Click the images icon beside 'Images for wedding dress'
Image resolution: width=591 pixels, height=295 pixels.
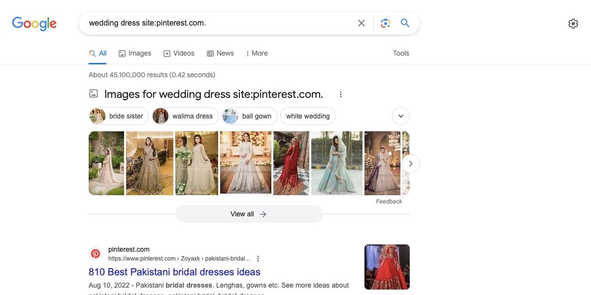click(94, 93)
